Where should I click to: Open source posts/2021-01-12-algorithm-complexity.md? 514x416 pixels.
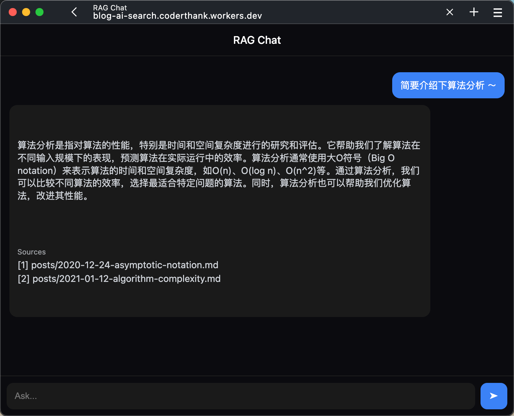pos(119,279)
